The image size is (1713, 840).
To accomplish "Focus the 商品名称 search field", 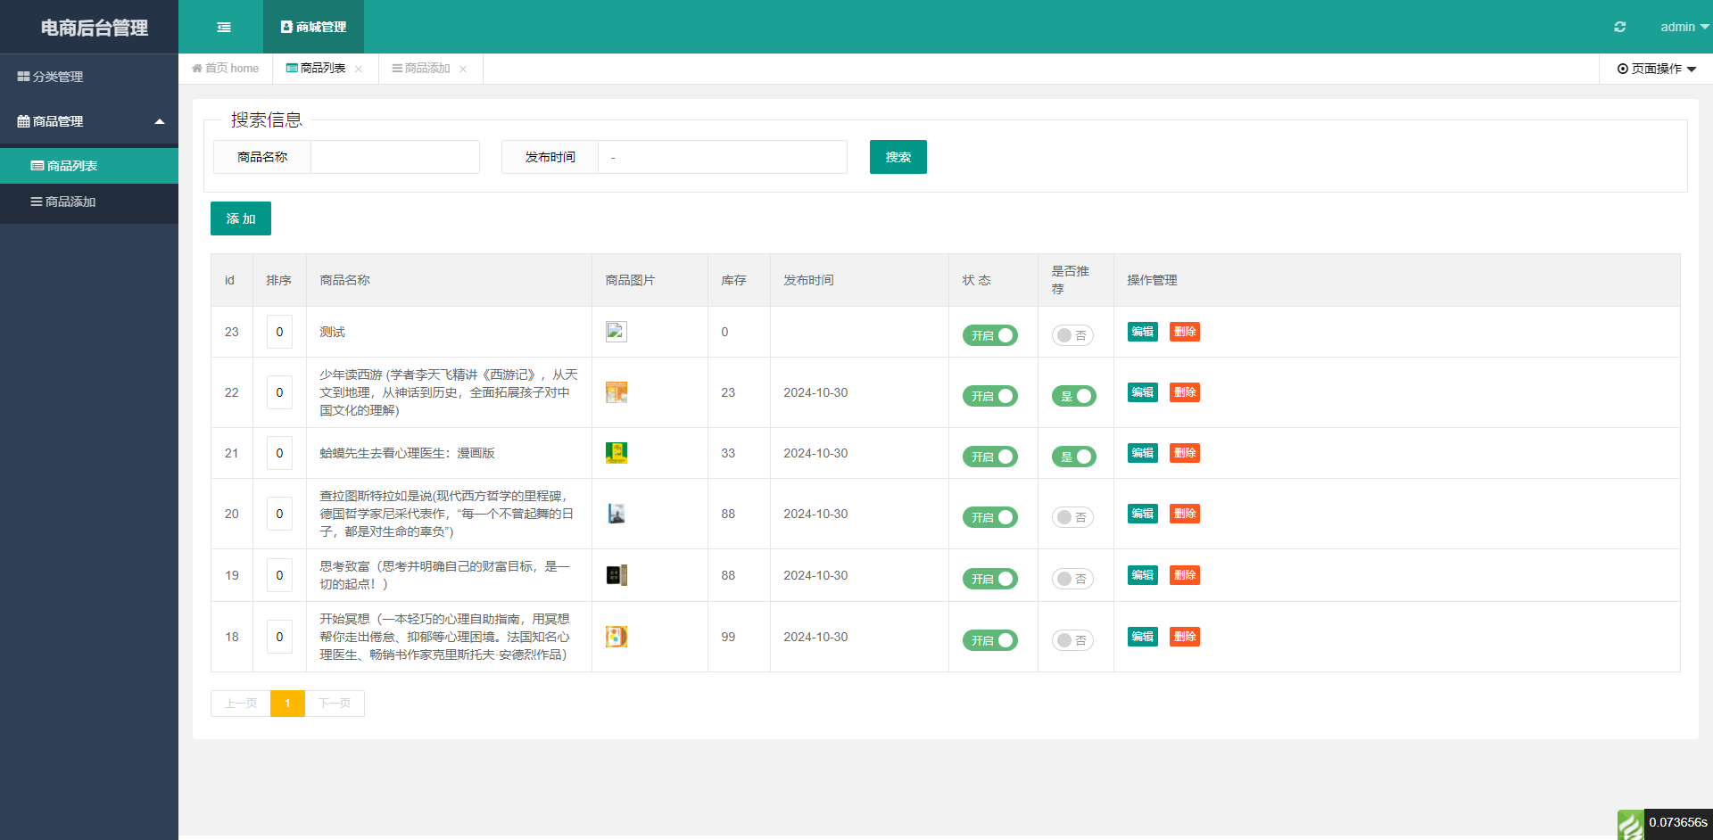I will [395, 157].
